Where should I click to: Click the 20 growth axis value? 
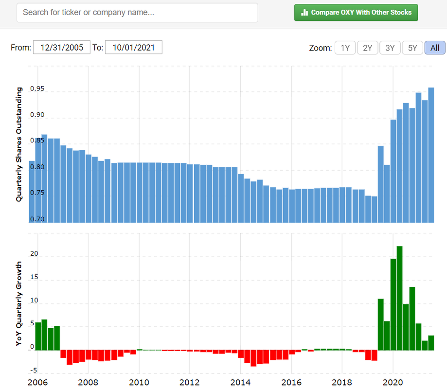tap(34, 253)
